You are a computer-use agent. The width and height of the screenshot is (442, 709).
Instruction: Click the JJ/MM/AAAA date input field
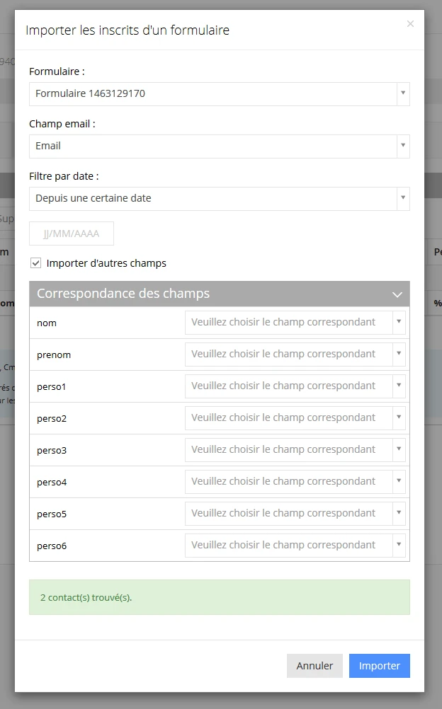click(x=72, y=234)
